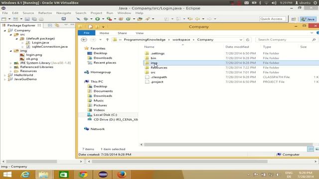Open the View ribbon tab in explorer
The width and height of the screenshot is (319, 179).
(140, 33)
